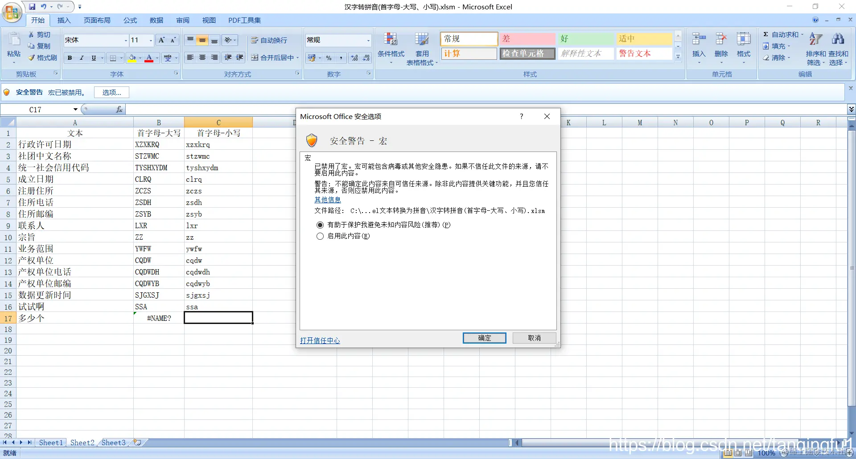This screenshot has height=459, width=856.
Task: Open the Page Layout tab
Action: 97,20
